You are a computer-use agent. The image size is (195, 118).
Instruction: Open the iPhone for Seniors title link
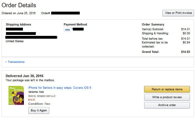pyautogui.click(x=60, y=88)
